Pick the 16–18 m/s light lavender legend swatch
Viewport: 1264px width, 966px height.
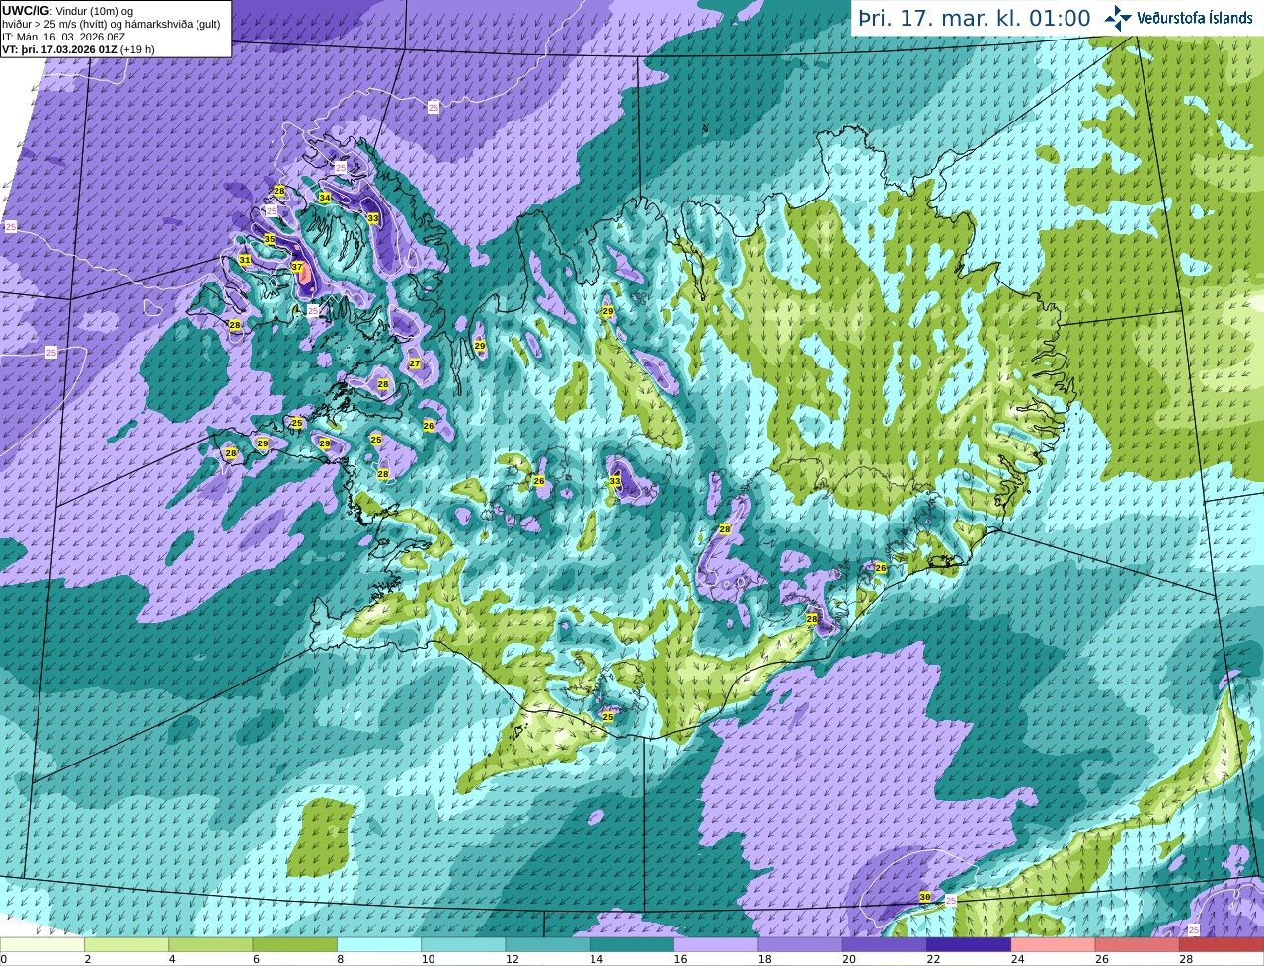point(716,945)
